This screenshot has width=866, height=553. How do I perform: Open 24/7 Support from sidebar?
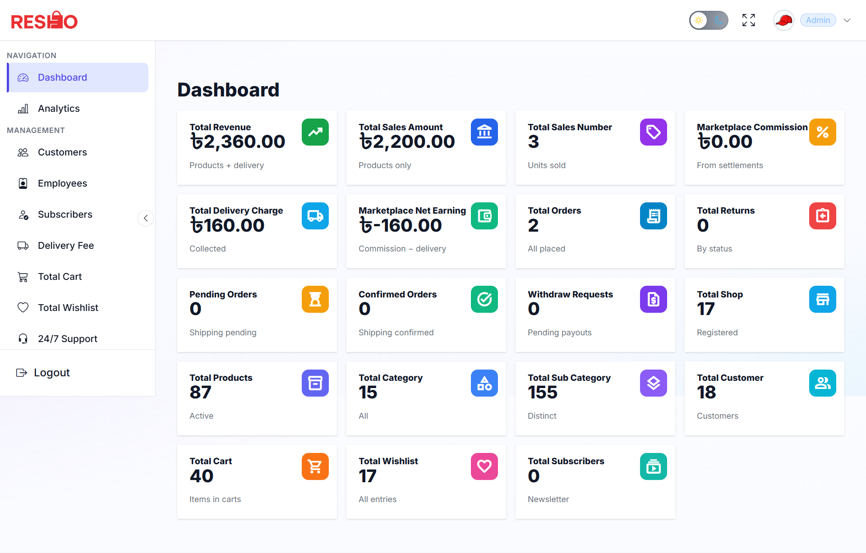pos(67,339)
